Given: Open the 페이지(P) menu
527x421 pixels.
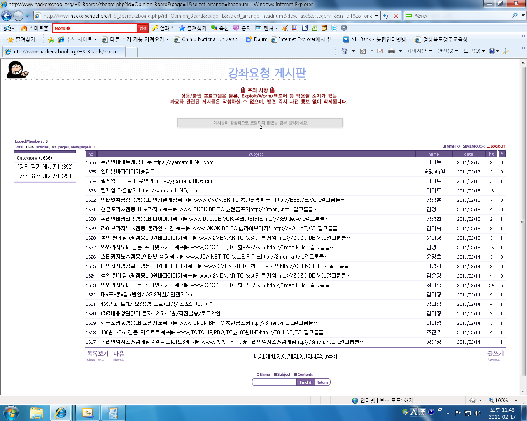Looking at the screenshot, I should click(x=419, y=51).
